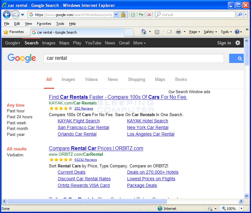Click the Default search provider box
Image resolution: width=251 pixels, height=213 pixels.
pyautogui.click(x=195, y=15)
